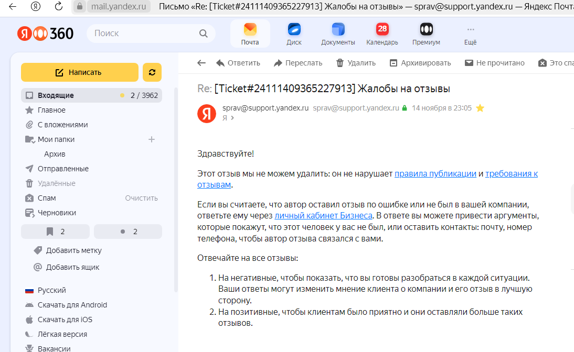Open the Мои папки section
Screen dimensions: 574x352
point(56,139)
